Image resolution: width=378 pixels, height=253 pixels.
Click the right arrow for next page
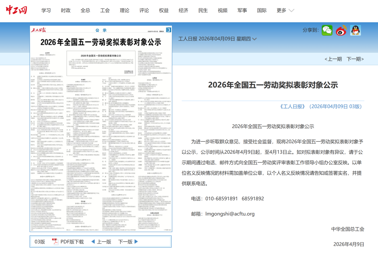pos(136,241)
